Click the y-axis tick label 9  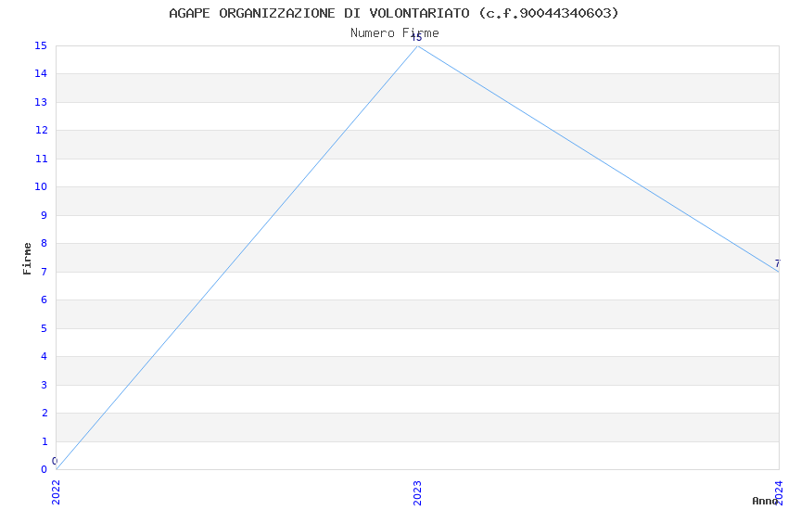tap(44, 215)
